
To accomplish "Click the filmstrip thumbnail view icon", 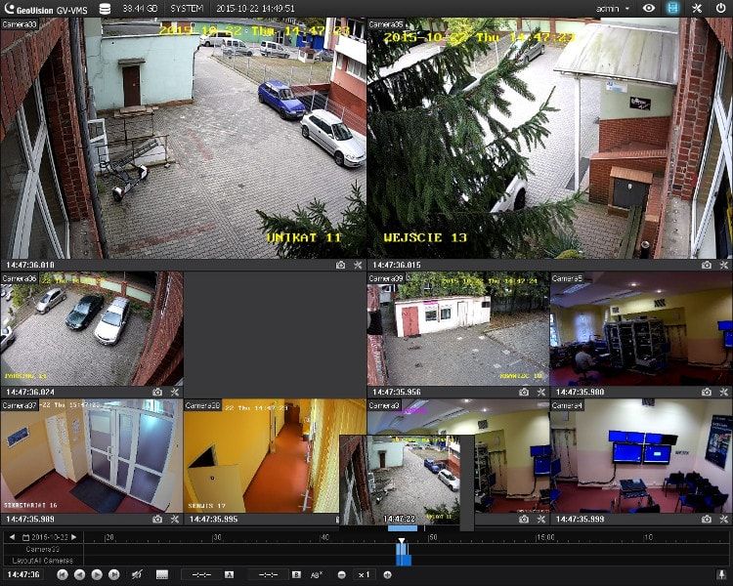I will click(162, 575).
